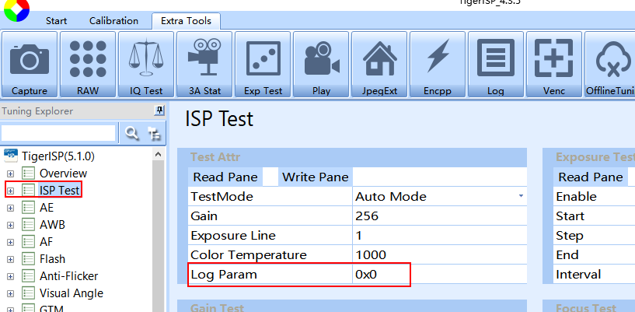The image size is (635, 312).
Task: Switch to the Calibration tab
Action: [x=113, y=21]
